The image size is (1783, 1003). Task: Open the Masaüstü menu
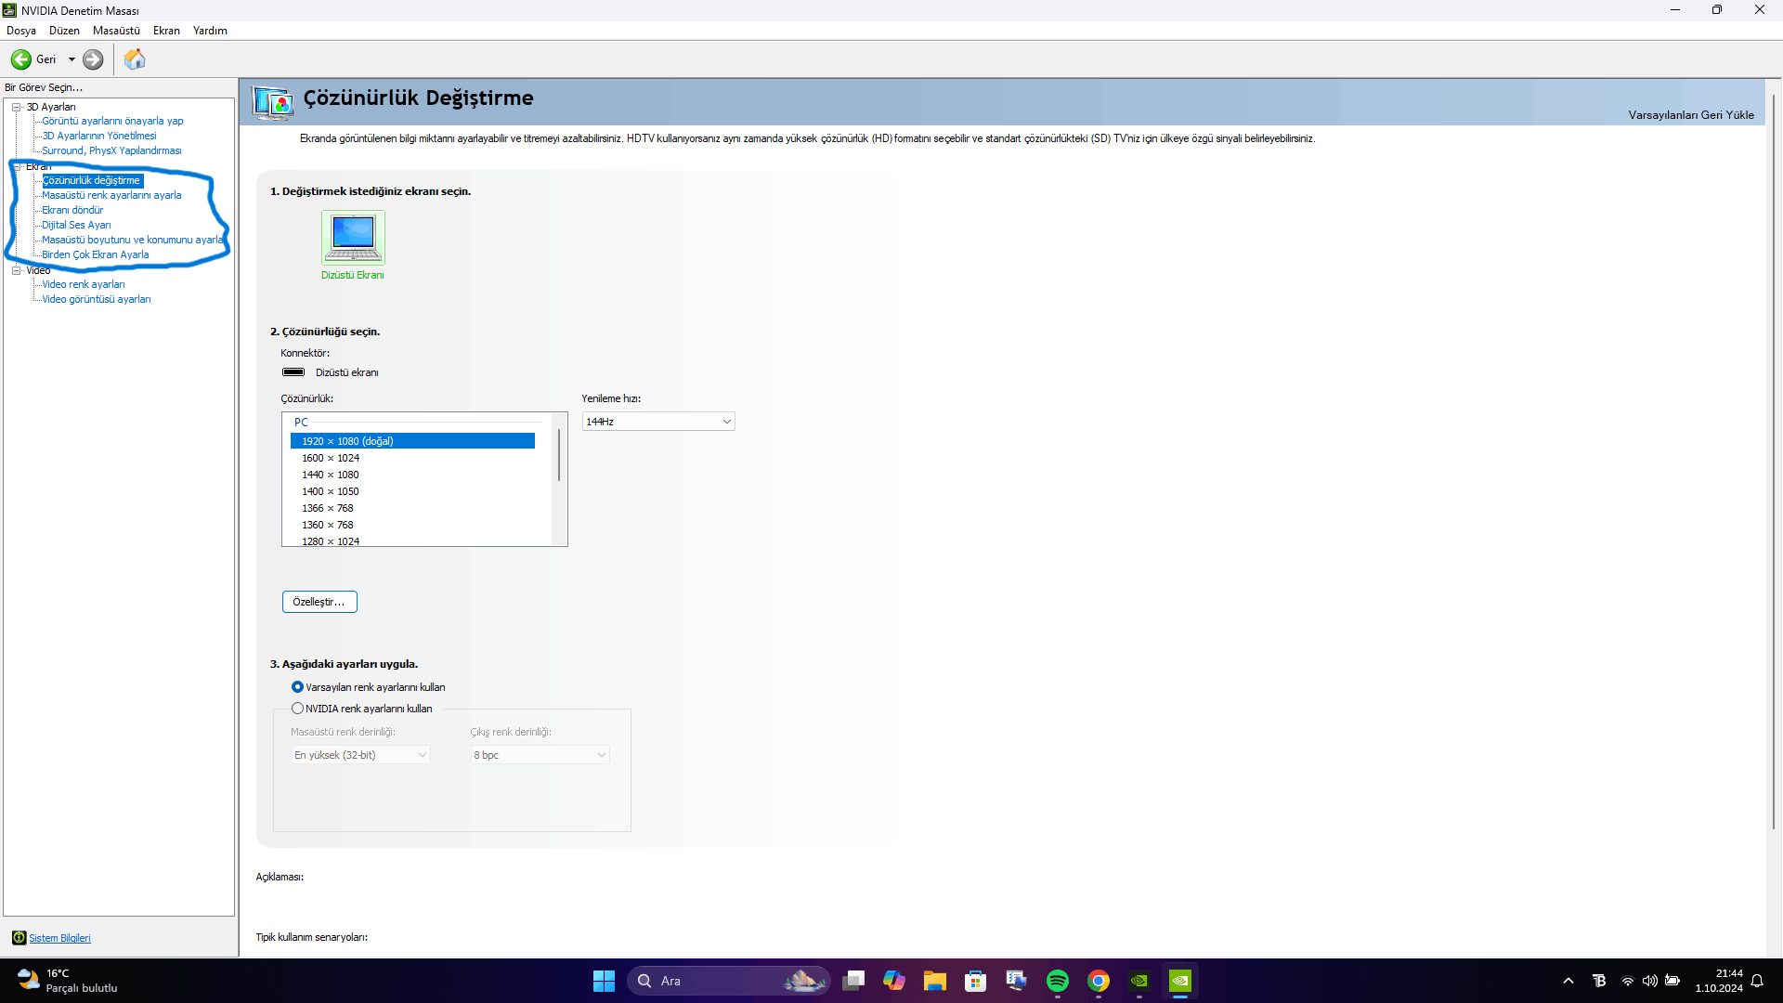116,31
